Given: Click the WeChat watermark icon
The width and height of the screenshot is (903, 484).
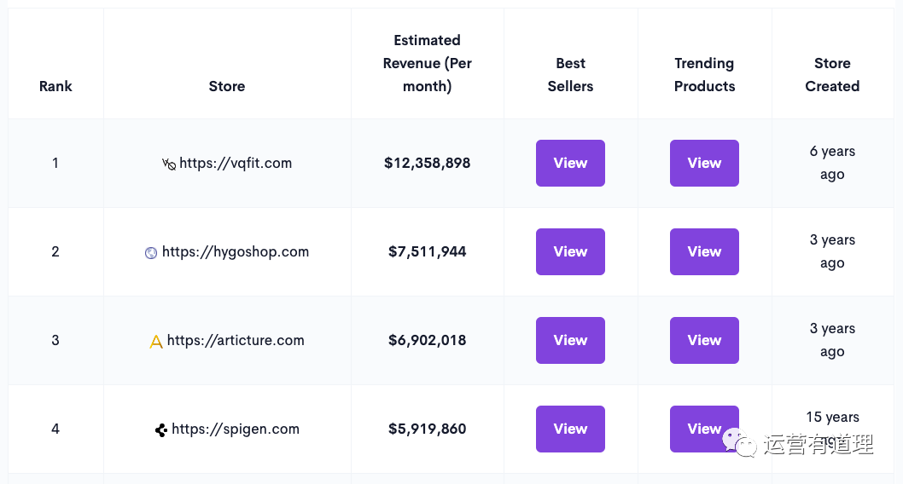Looking at the screenshot, I should click(x=740, y=442).
